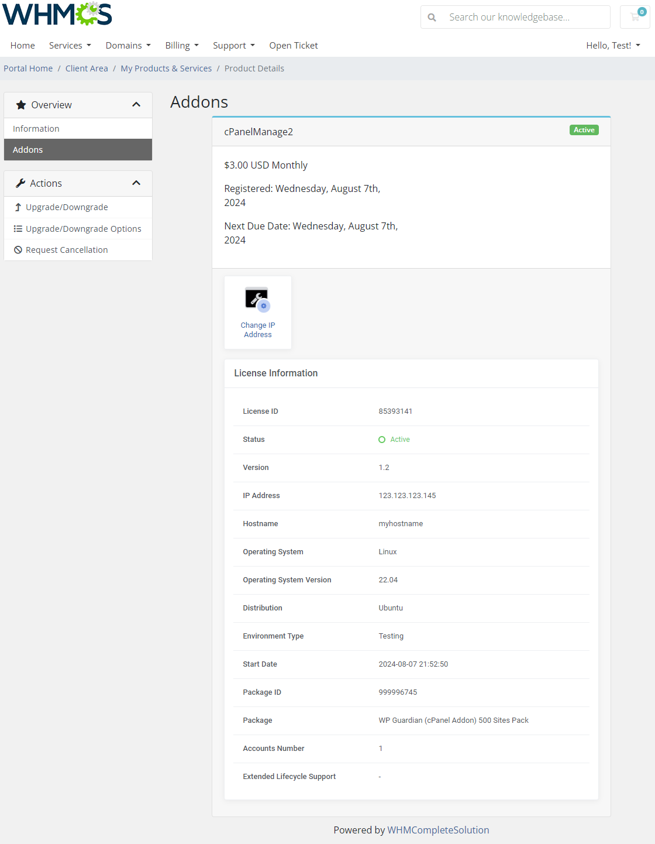Click the Addons page heading

tap(199, 102)
